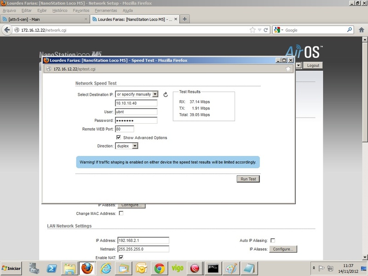
Task: Click the Run Test button
Action: point(248,179)
